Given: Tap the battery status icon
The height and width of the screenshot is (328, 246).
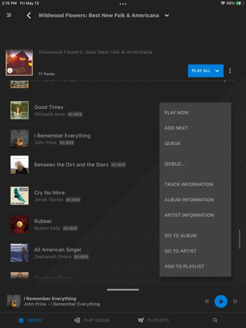Looking at the screenshot, I should click(240, 3).
